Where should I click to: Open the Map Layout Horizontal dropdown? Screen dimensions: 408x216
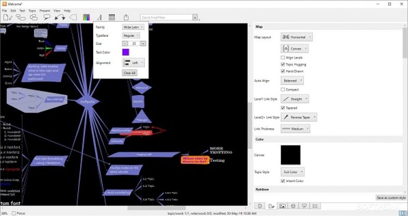pyautogui.click(x=297, y=37)
